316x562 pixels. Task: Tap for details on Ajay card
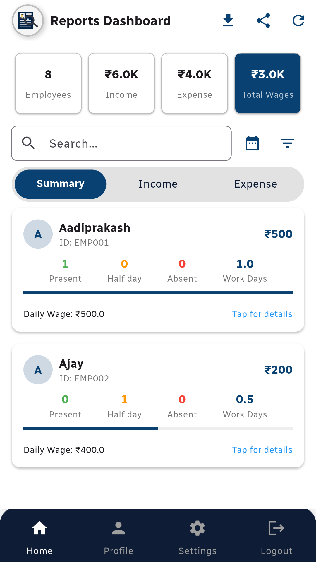[x=262, y=450]
